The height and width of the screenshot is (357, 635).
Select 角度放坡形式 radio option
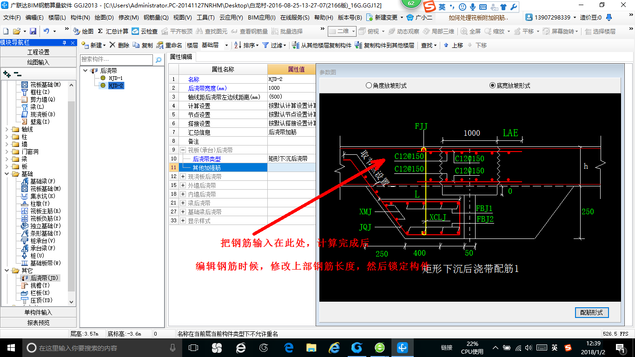click(x=386, y=86)
